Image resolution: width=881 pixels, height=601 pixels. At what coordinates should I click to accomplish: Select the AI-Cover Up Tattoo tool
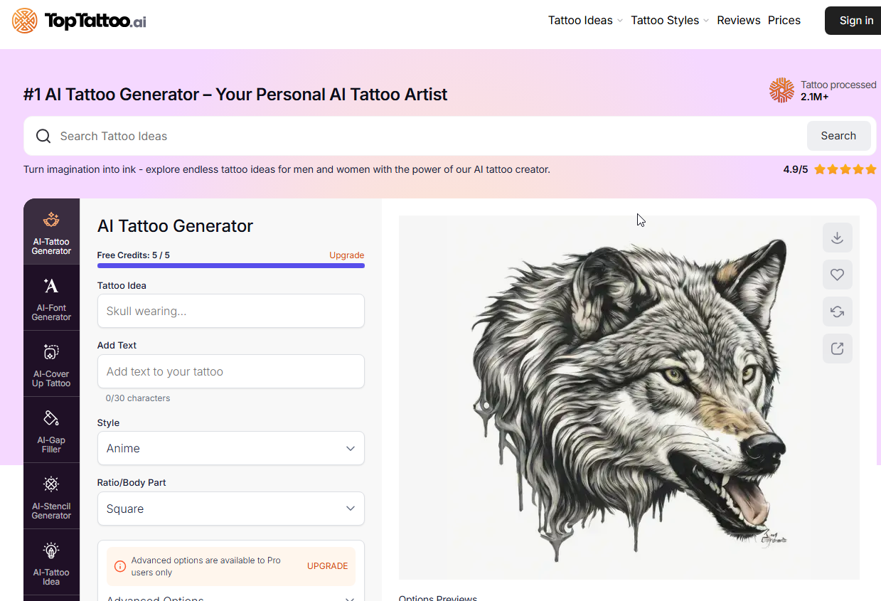point(51,363)
